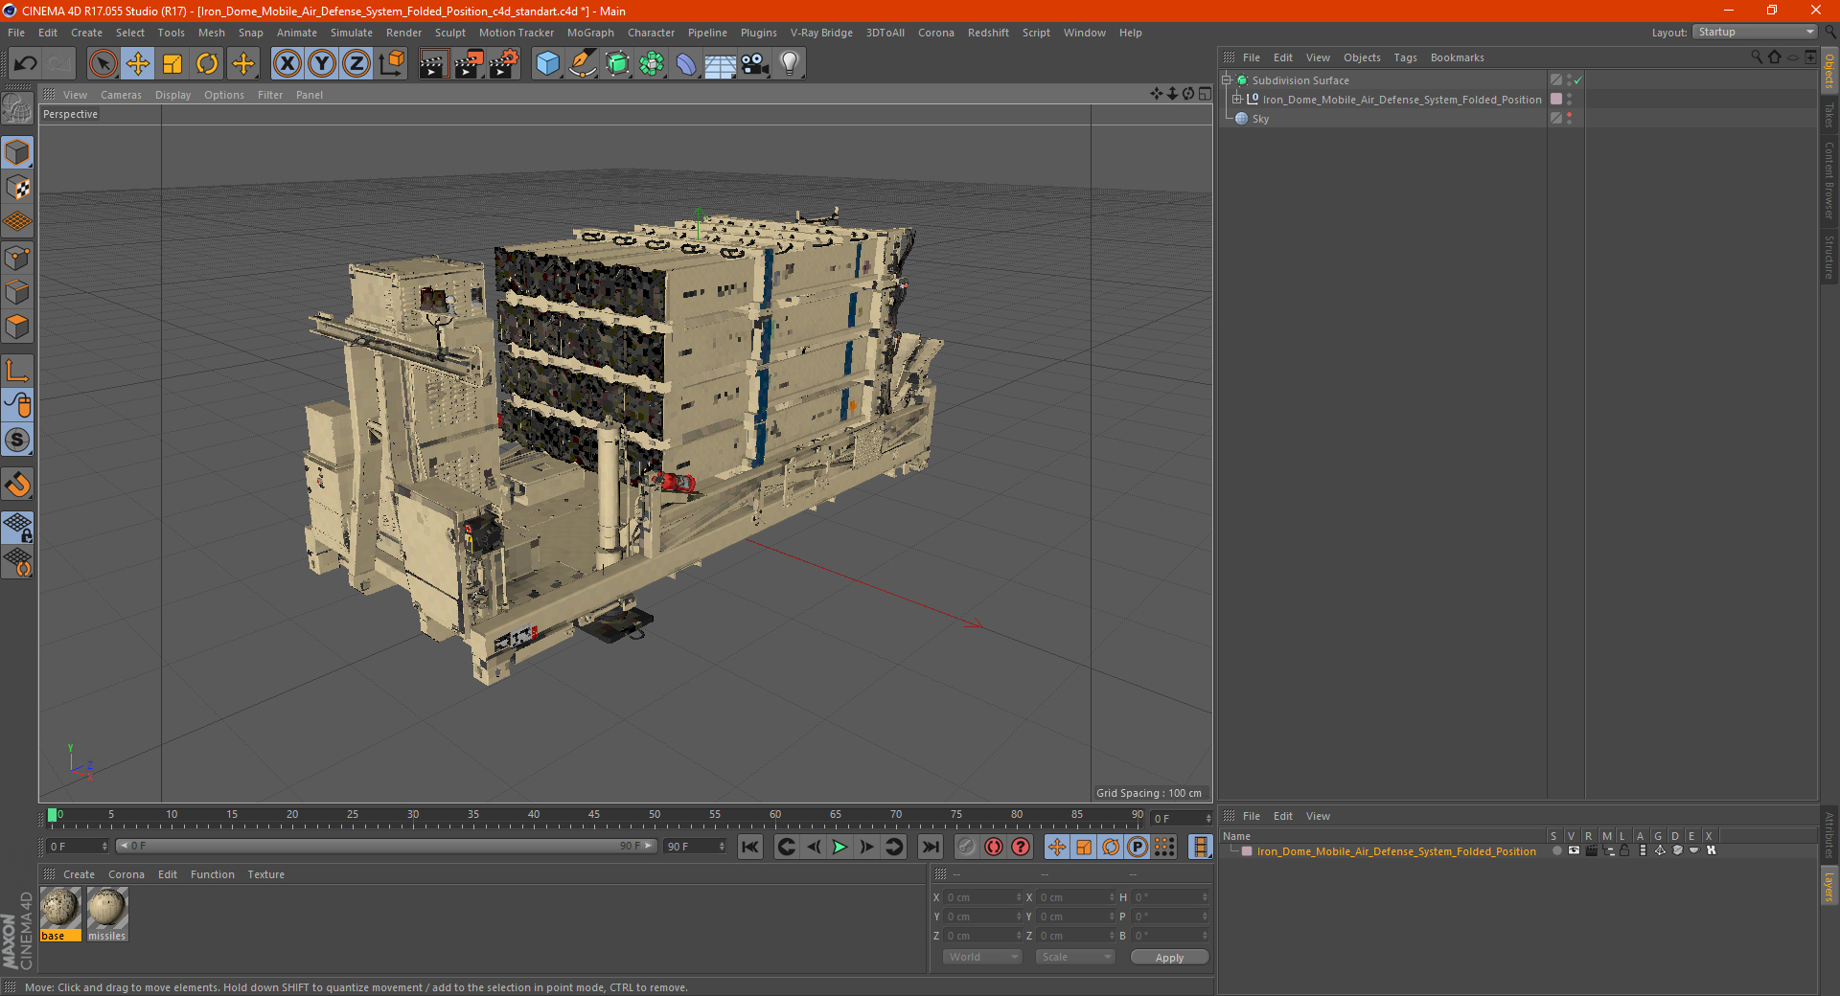Open material manager Texture menu
This screenshot has width=1840, height=996.
coord(265,874)
